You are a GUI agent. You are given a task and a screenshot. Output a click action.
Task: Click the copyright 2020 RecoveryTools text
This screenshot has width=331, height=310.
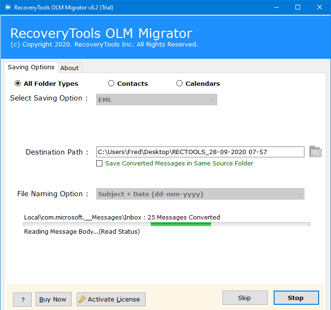click(x=104, y=44)
